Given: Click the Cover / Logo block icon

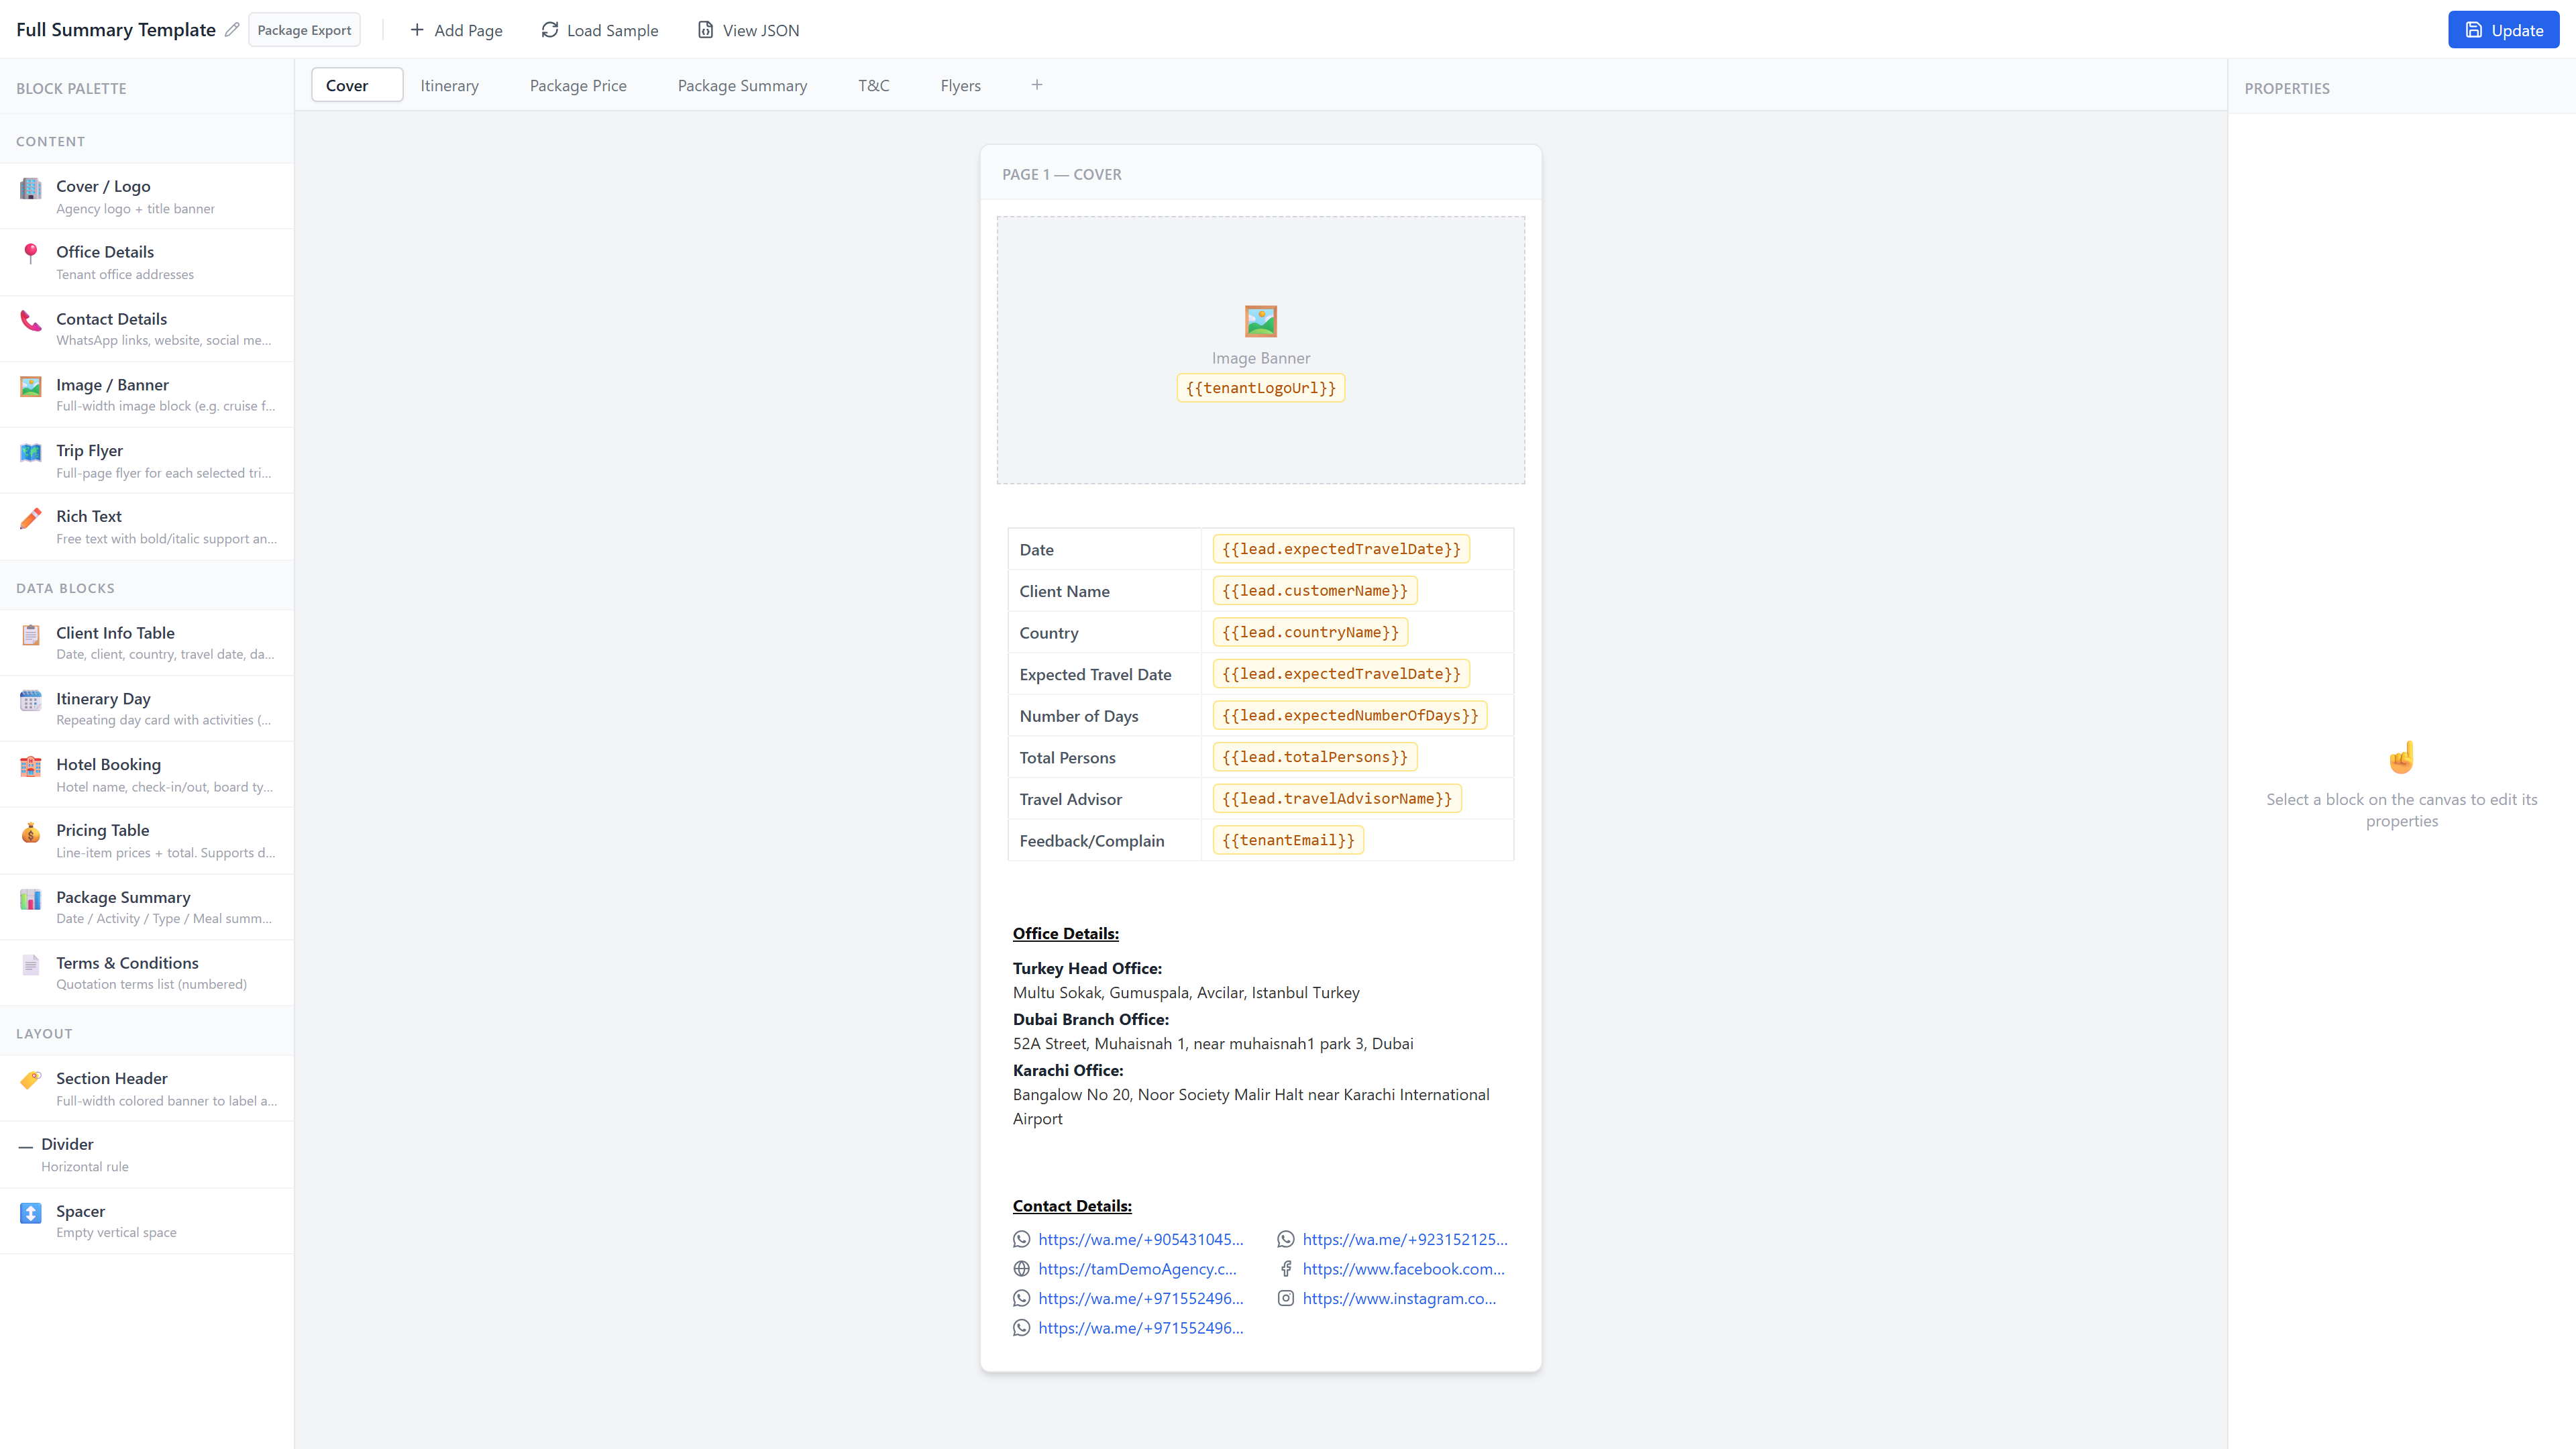Looking at the screenshot, I should [x=31, y=188].
